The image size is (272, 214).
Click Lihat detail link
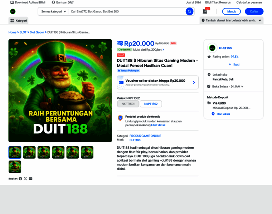coord(158,125)
